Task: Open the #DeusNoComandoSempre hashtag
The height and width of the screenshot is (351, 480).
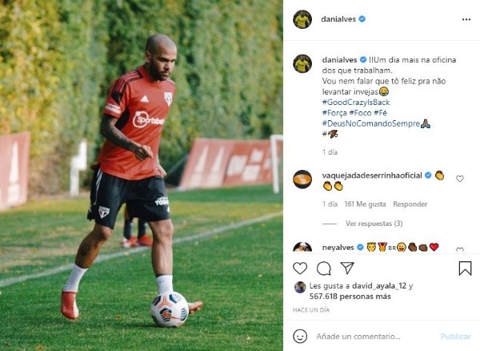Action: [370, 123]
